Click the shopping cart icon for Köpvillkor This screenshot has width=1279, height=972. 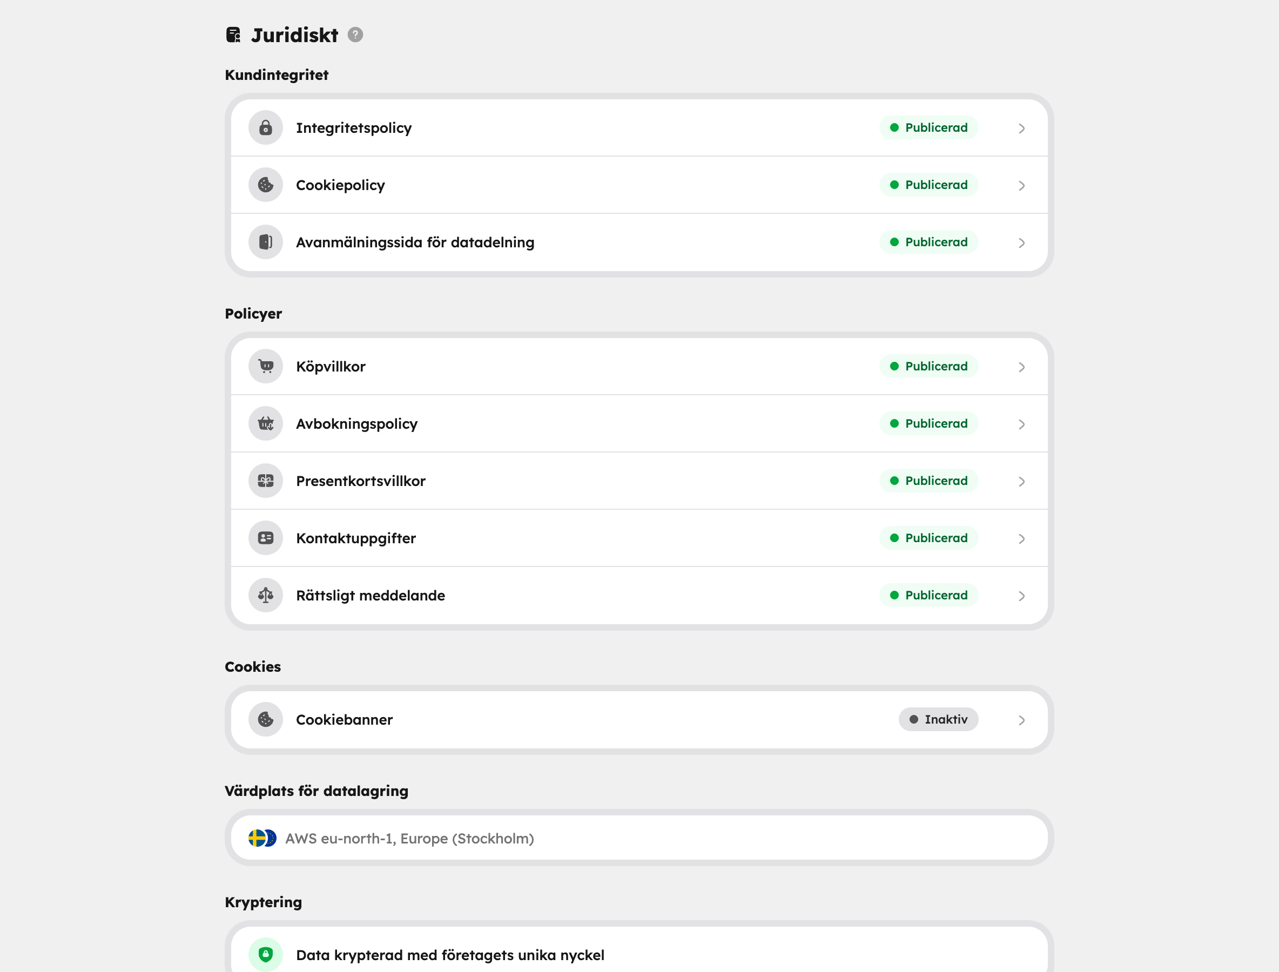pos(266,366)
